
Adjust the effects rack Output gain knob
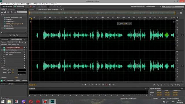coord(10,73)
